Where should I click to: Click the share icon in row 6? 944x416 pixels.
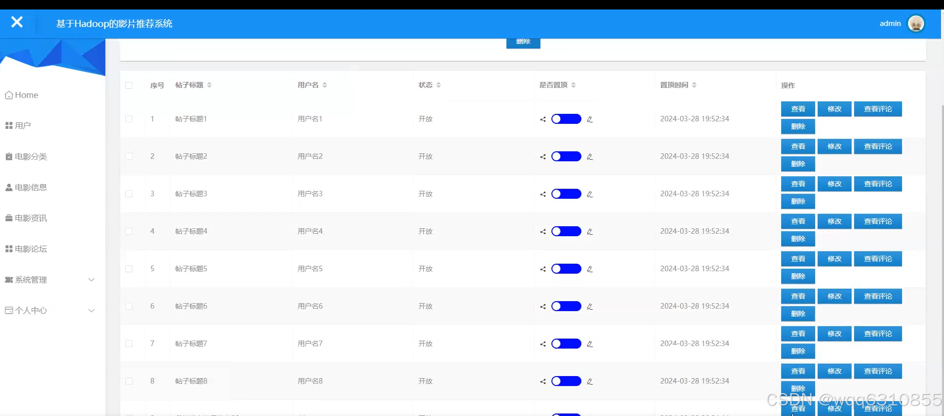click(543, 307)
